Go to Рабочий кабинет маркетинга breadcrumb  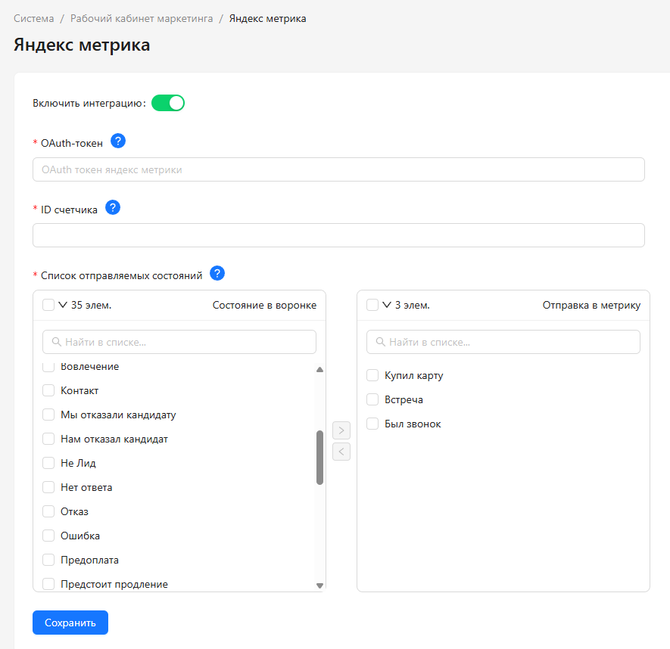pyautogui.click(x=142, y=18)
